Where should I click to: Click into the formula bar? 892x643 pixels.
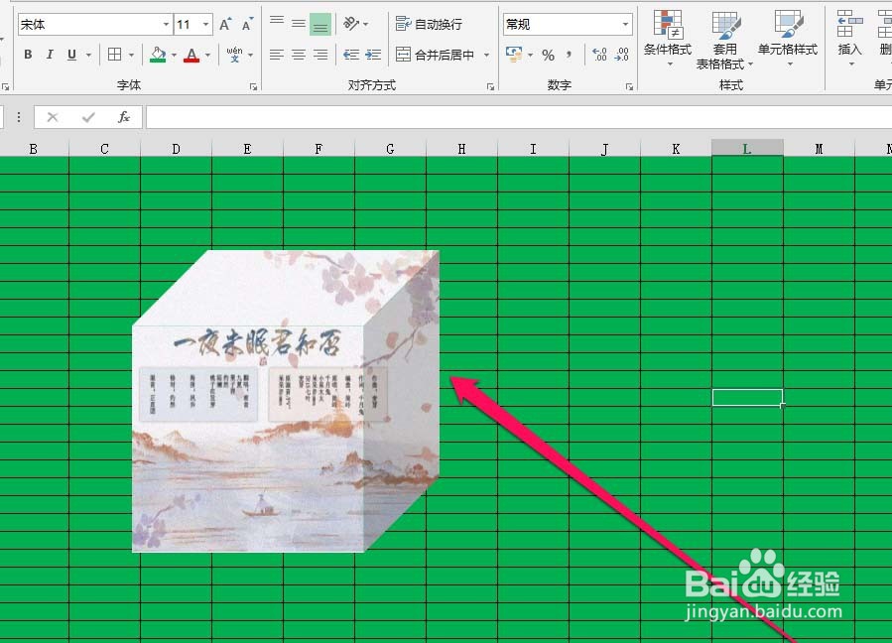(519, 117)
